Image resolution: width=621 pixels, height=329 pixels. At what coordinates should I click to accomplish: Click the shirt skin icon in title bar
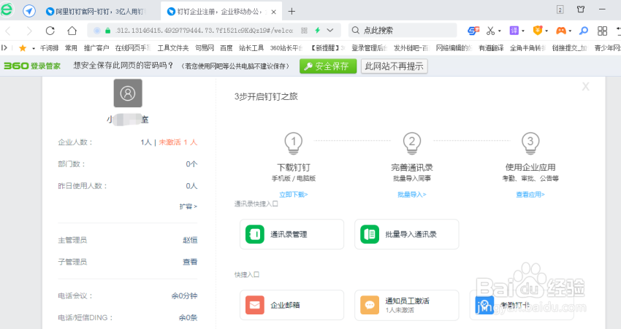(581, 9)
